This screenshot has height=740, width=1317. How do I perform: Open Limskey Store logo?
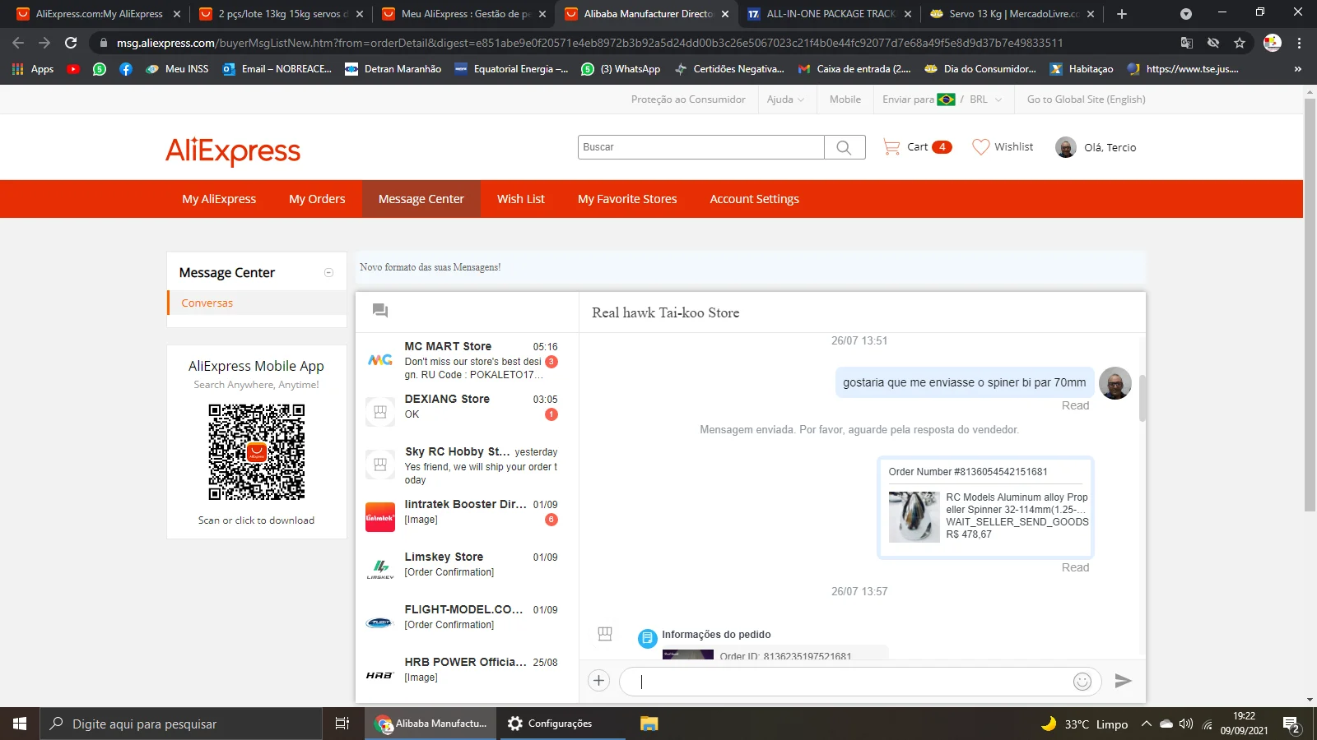point(379,570)
